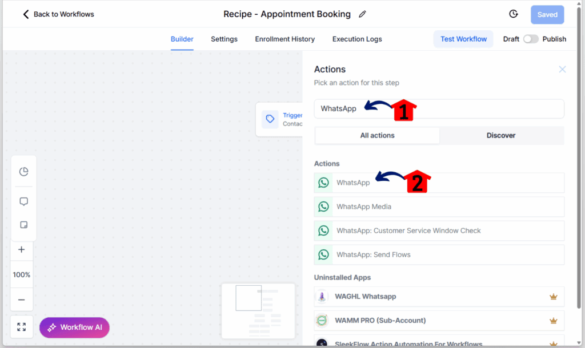Toggle the Draft/Publish switch
Screen dimensions: 585x348
tap(531, 39)
